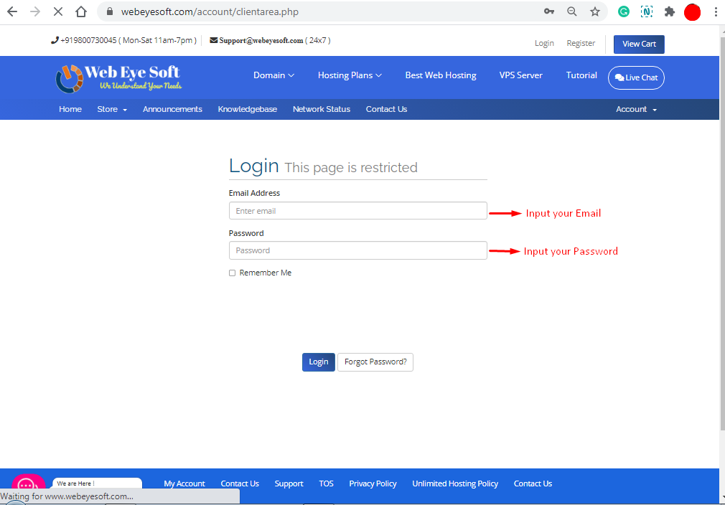Image resolution: width=725 pixels, height=505 pixels.
Task: Expand the Store menu
Action: pos(111,109)
